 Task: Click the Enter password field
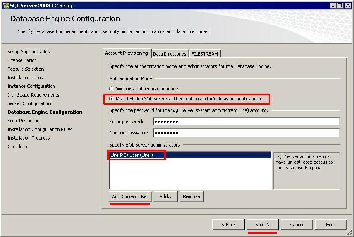click(247, 122)
